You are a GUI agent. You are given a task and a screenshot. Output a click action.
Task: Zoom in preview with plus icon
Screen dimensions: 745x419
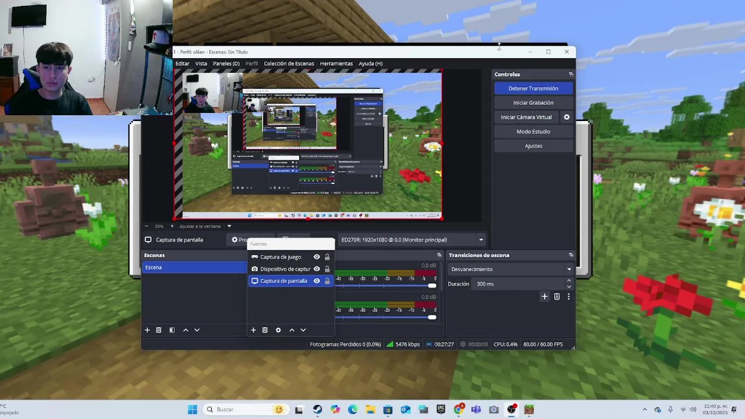172,226
